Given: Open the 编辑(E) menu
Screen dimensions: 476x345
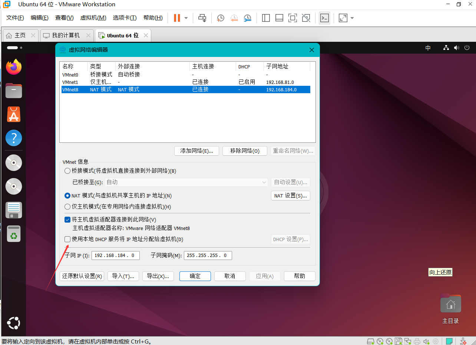Looking at the screenshot, I should coord(40,18).
